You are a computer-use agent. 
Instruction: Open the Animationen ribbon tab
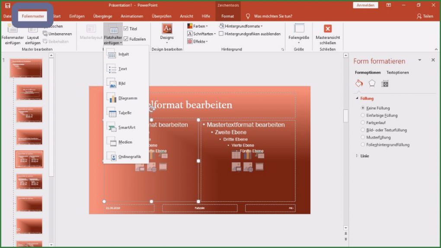pos(132,16)
